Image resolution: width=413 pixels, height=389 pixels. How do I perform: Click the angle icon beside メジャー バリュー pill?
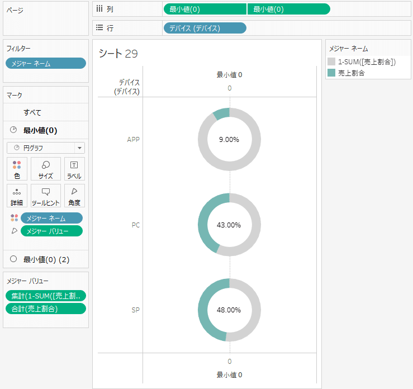[14, 231]
